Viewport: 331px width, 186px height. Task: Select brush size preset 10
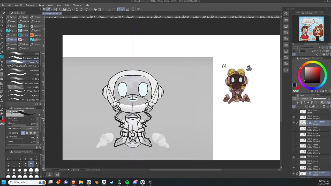36,165
